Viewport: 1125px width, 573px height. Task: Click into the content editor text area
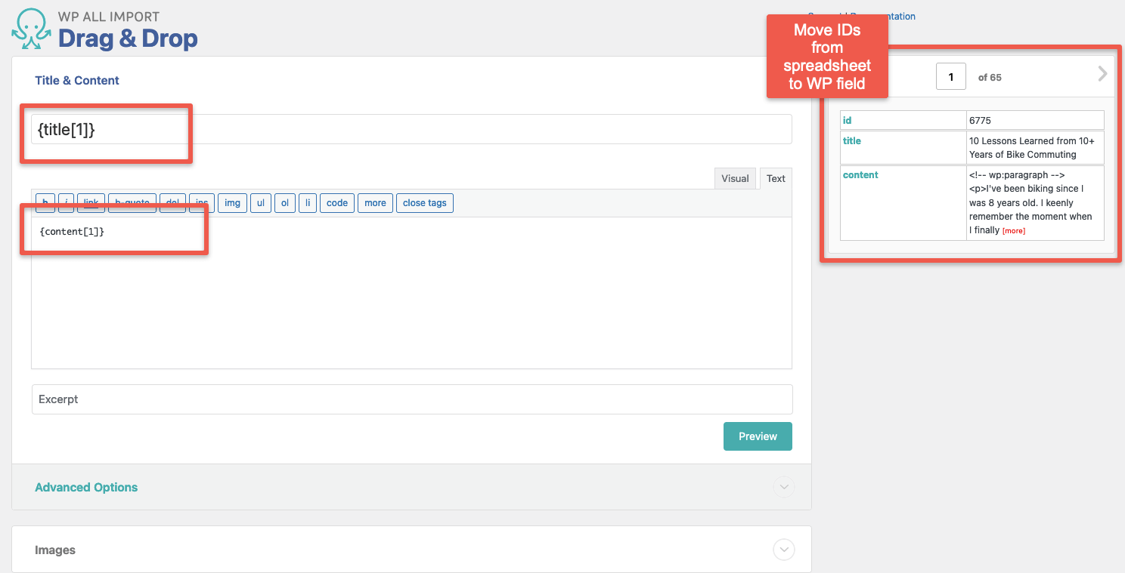pyautogui.click(x=411, y=293)
